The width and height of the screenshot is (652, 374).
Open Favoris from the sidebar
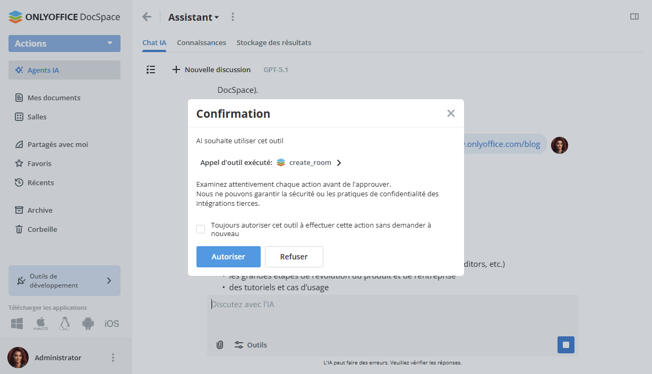pos(40,163)
